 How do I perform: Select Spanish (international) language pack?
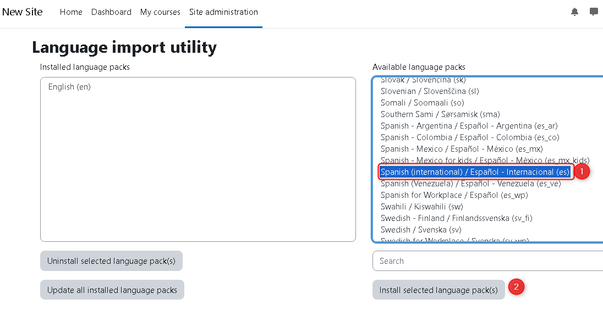point(475,172)
